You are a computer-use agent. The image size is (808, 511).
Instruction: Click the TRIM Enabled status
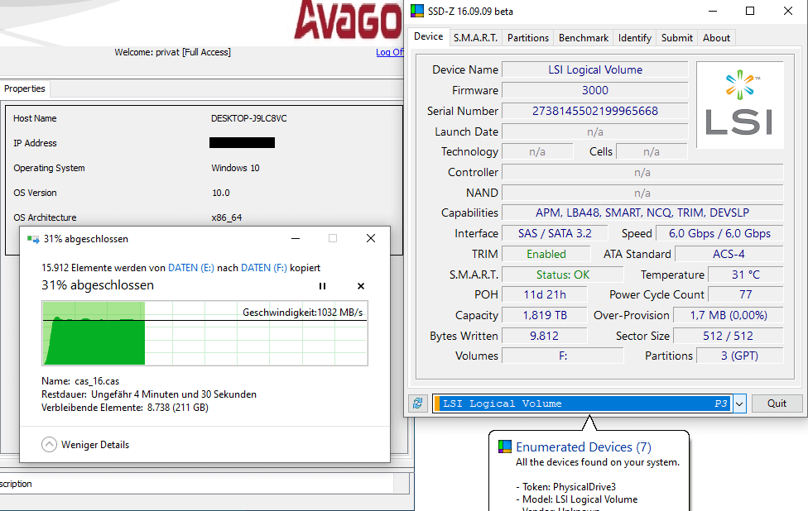(x=546, y=254)
